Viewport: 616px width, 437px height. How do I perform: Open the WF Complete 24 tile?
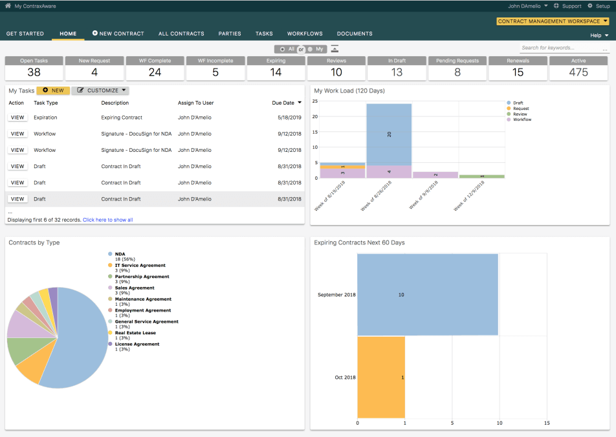click(x=155, y=69)
